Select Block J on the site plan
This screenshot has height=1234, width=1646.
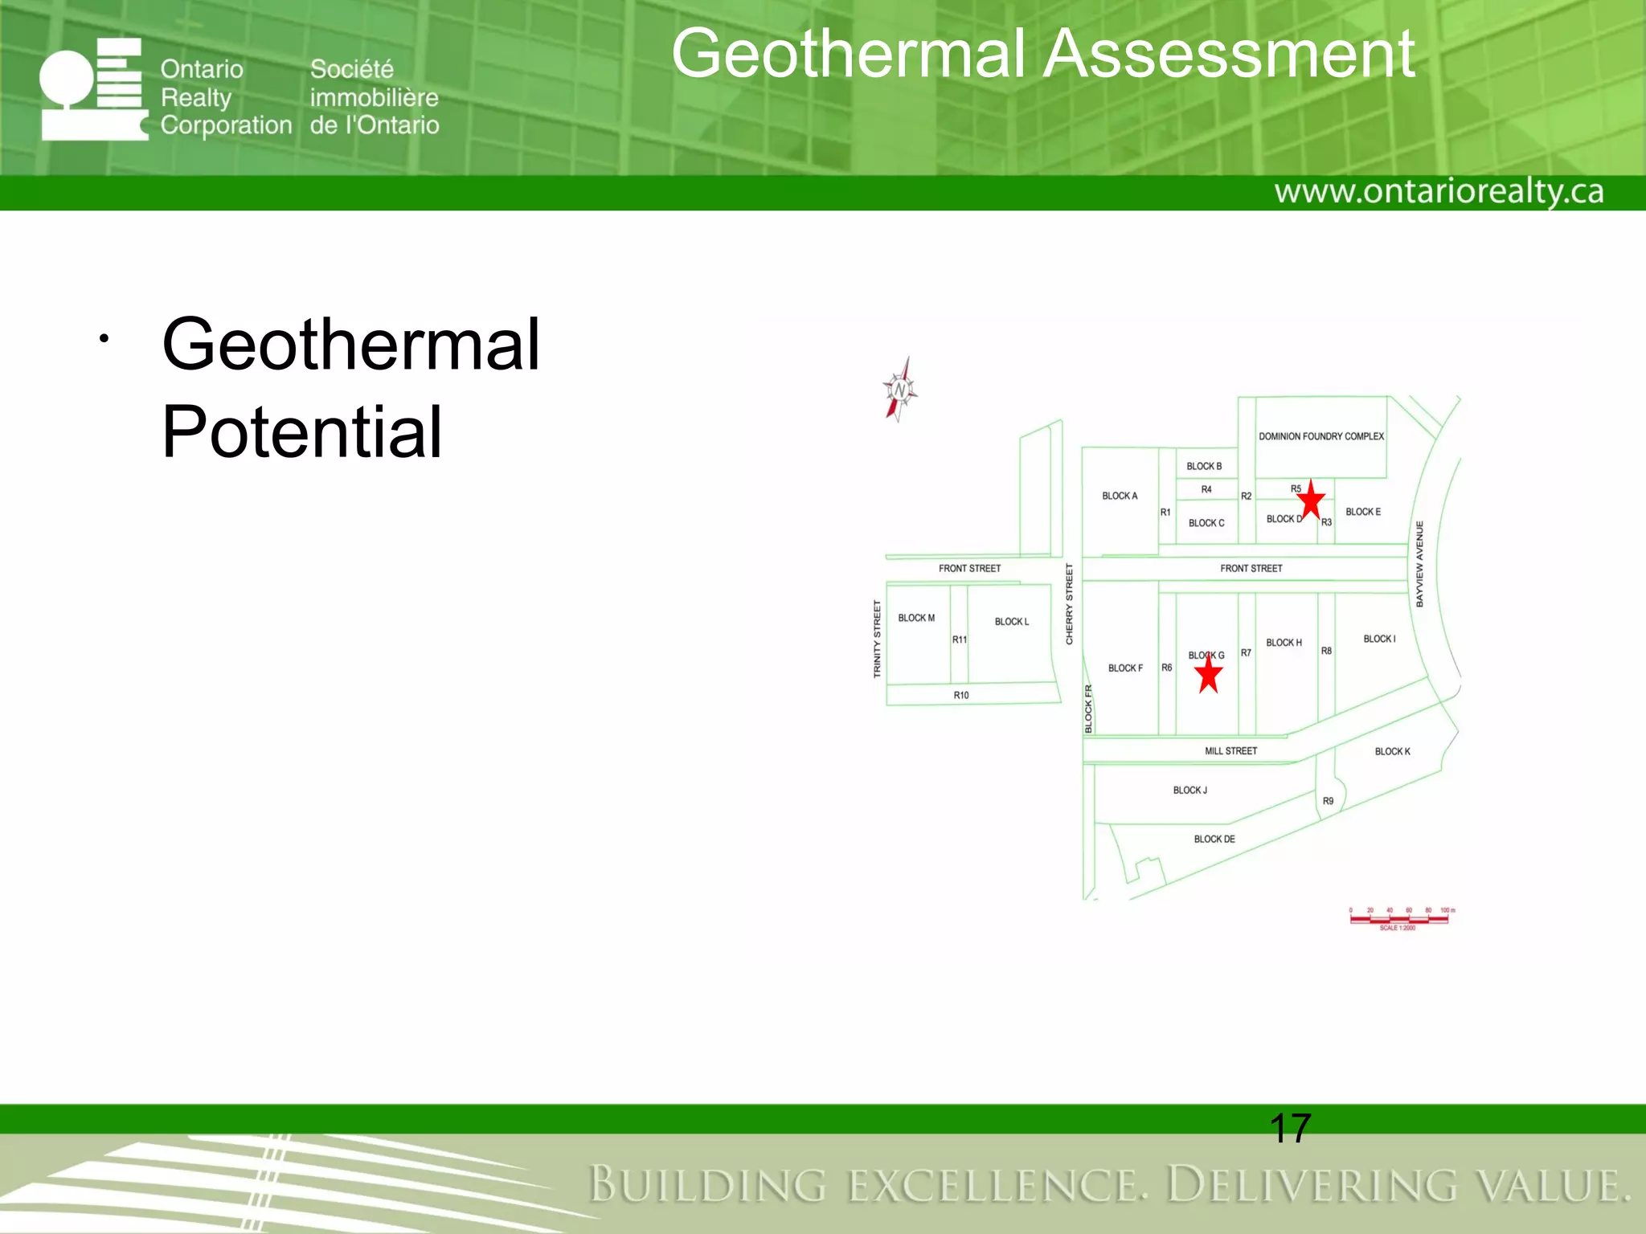click(x=1189, y=791)
